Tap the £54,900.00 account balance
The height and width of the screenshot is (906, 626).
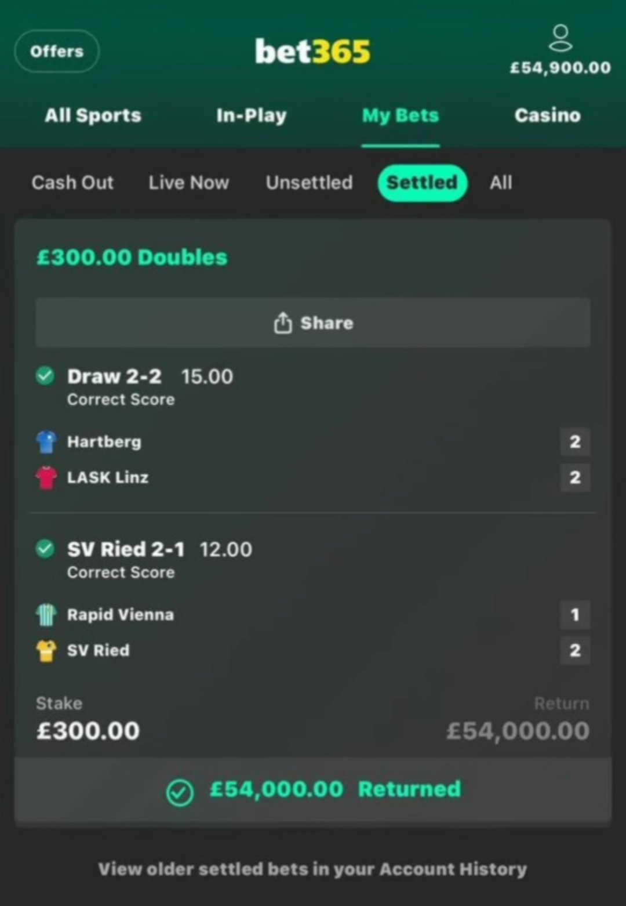point(560,68)
